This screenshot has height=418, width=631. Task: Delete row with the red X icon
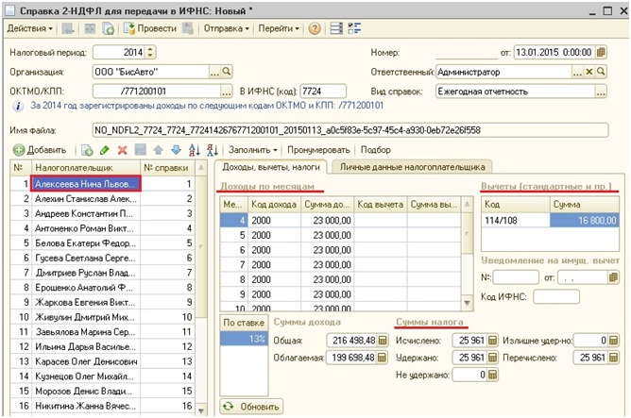[x=123, y=150]
